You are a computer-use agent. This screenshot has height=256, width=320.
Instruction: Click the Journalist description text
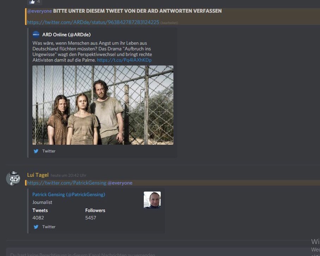[x=42, y=202]
